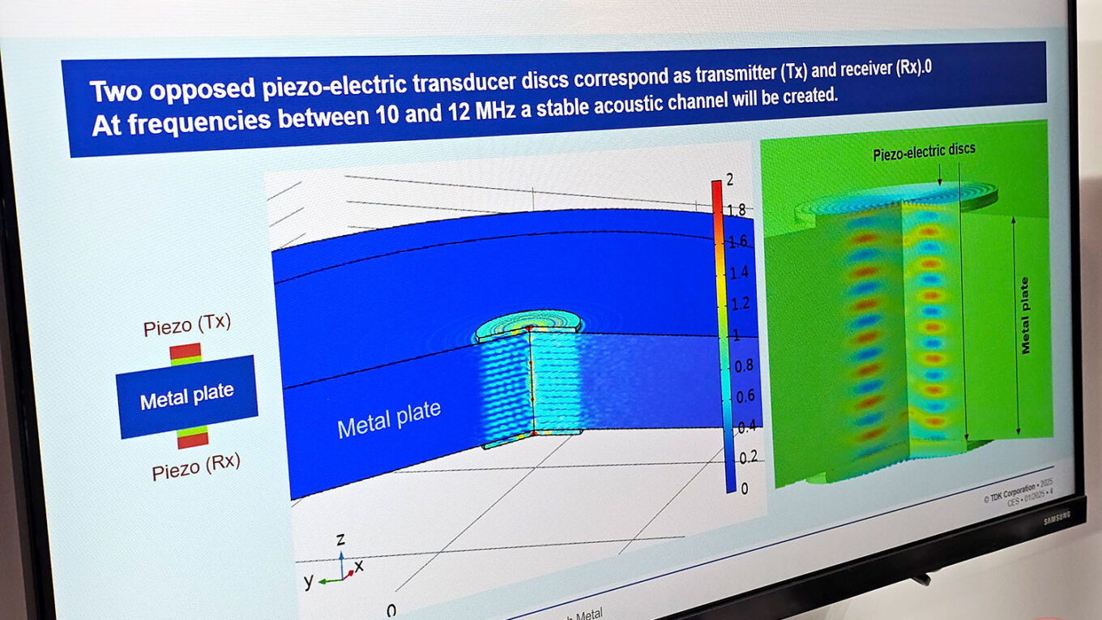Click the '0.8' legend value
The image size is (1102, 620).
744,366
